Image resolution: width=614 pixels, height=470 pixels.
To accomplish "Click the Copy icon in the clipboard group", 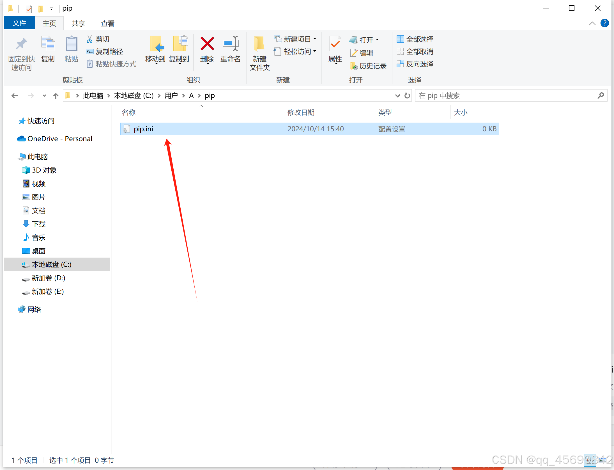I will click(x=48, y=44).
